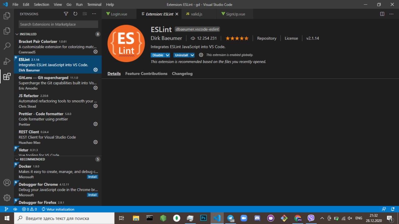The height and width of the screenshot is (224, 399).
Task: Open the File menu
Action: pos(15,4)
